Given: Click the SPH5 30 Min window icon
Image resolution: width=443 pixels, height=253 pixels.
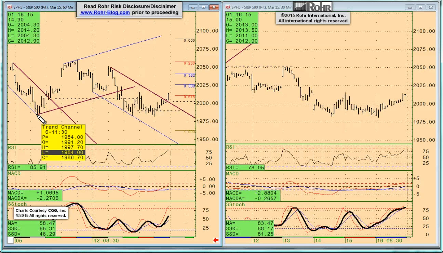Looking at the screenshot, I should [228, 7].
